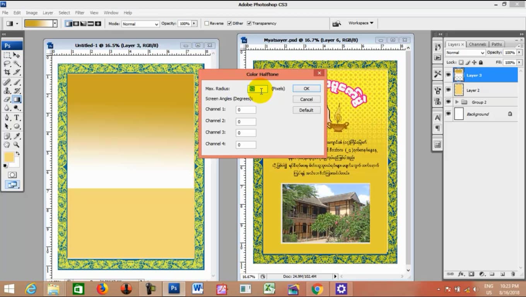526x297 pixels.
Task: Toggle lock transparent pixels
Action: (x=461, y=62)
